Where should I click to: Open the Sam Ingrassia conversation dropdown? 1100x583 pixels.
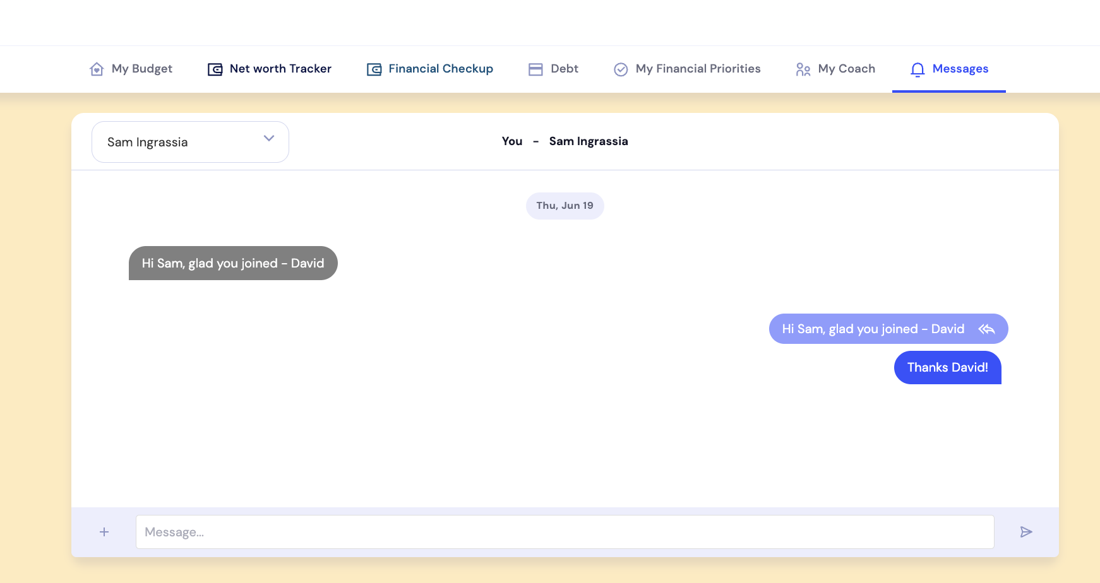click(189, 141)
